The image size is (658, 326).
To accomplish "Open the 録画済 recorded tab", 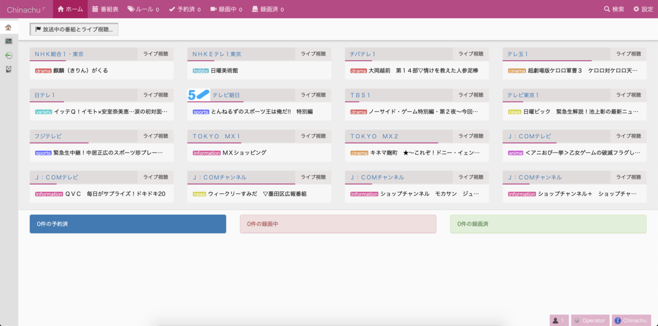I will 268,9.
